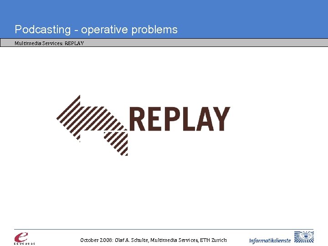Click the striped REPLAY arrow logo

pos(92,125)
